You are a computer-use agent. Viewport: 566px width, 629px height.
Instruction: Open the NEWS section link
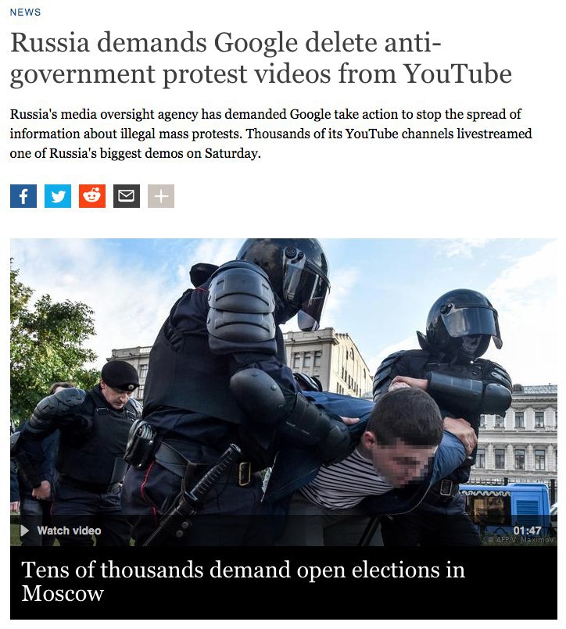[25, 12]
